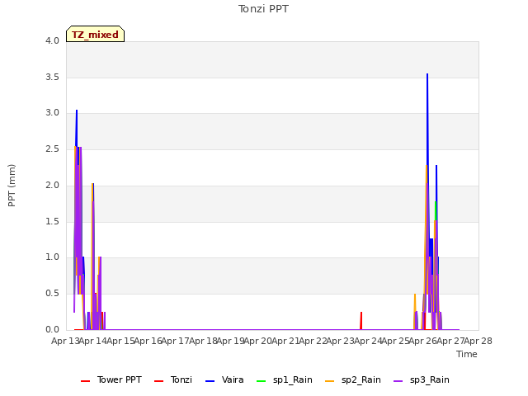This screenshot has width=528, height=396.
Task: Click purple swatch beside sp3_Rain
Action: point(398,381)
